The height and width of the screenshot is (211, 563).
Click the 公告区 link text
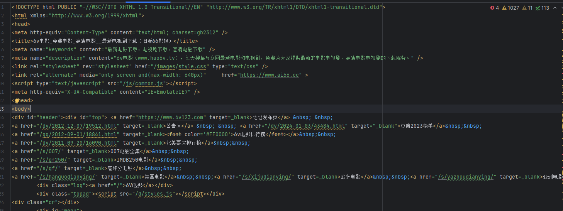173,126
